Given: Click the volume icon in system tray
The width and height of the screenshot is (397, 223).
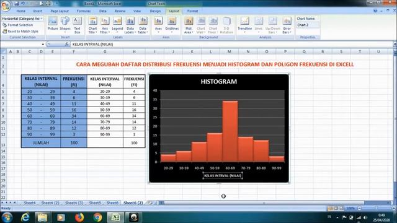Looking at the screenshot, I should point(365,217).
